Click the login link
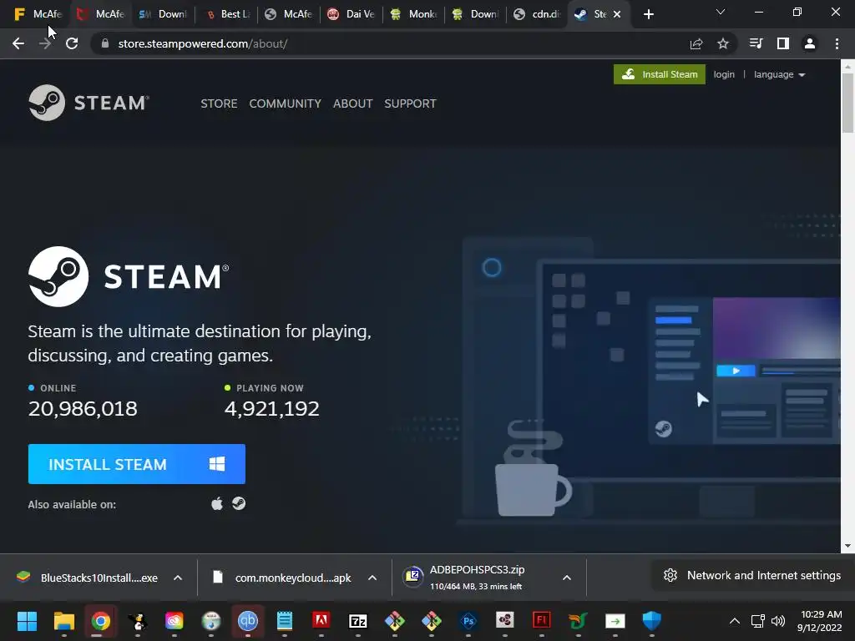This screenshot has height=641, width=855. tap(724, 74)
